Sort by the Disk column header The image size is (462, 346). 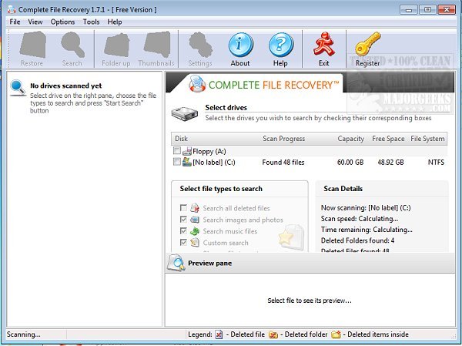pyautogui.click(x=181, y=139)
